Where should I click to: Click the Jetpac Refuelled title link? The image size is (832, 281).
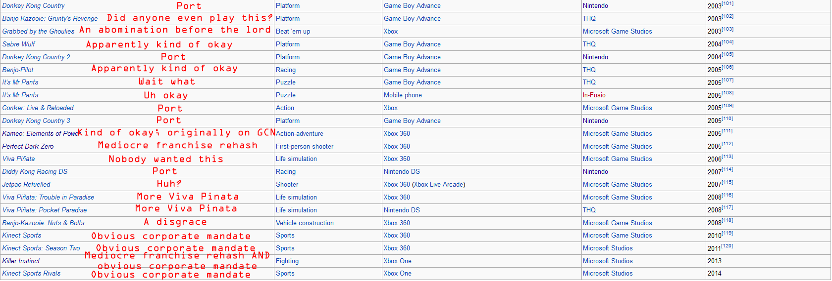tap(26, 185)
